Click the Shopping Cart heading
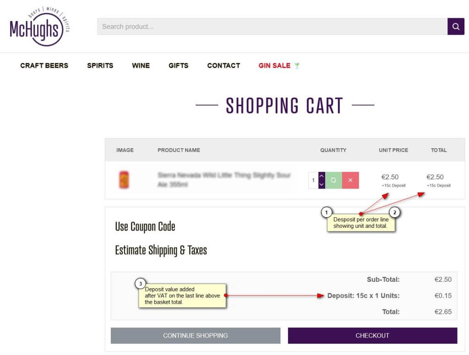Screen dimensions: 469x355 pyautogui.click(x=284, y=106)
